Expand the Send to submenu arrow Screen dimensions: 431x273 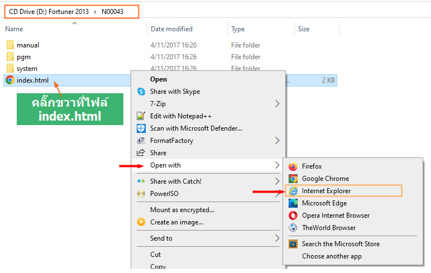(277, 238)
